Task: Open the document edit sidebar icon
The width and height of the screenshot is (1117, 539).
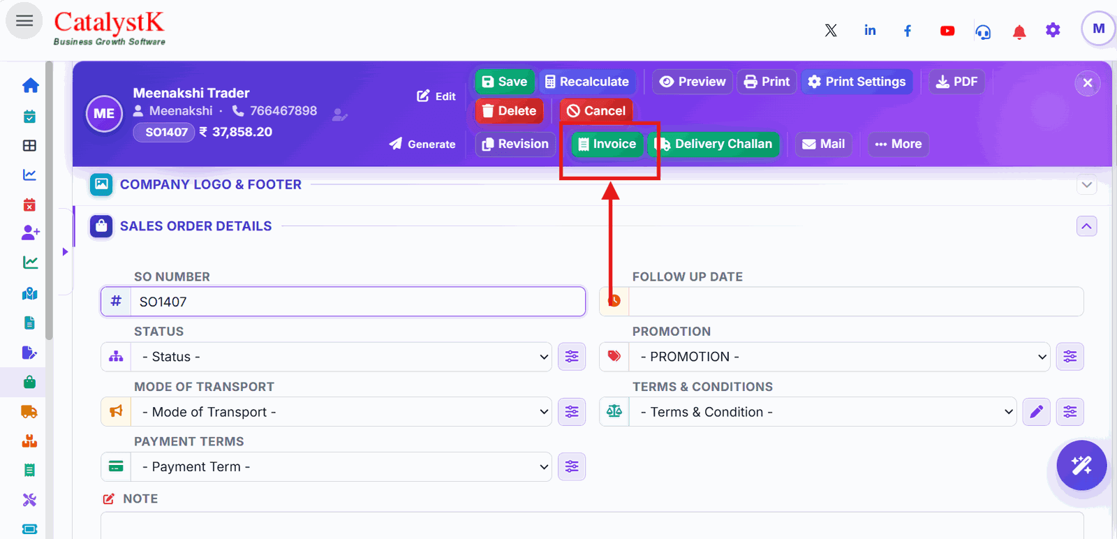Action: [x=29, y=352]
